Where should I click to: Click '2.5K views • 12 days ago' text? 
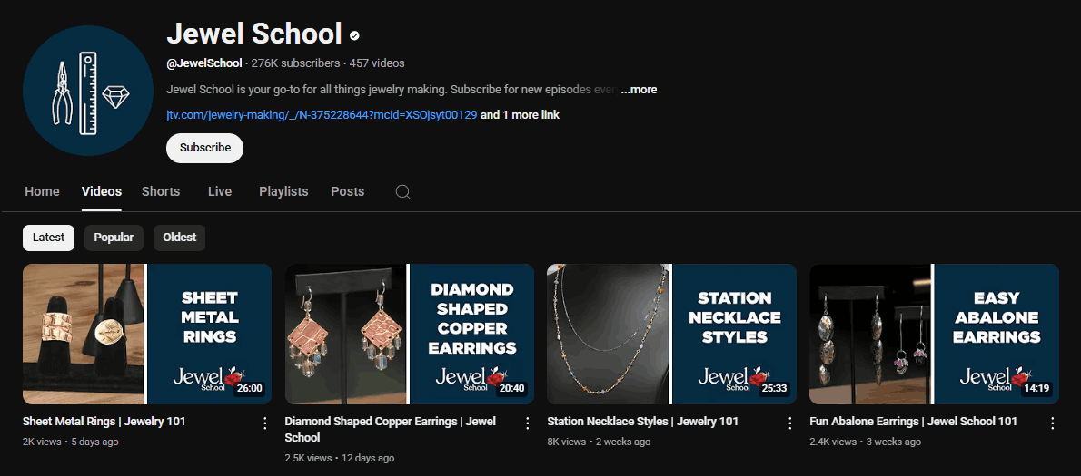(339, 458)
